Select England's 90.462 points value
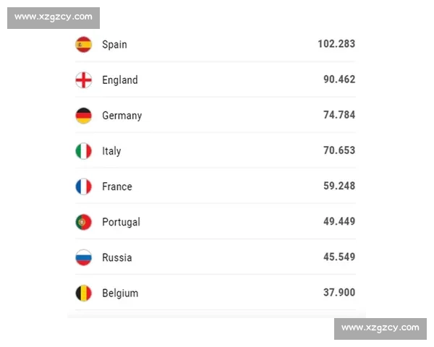 coord(339,80)
